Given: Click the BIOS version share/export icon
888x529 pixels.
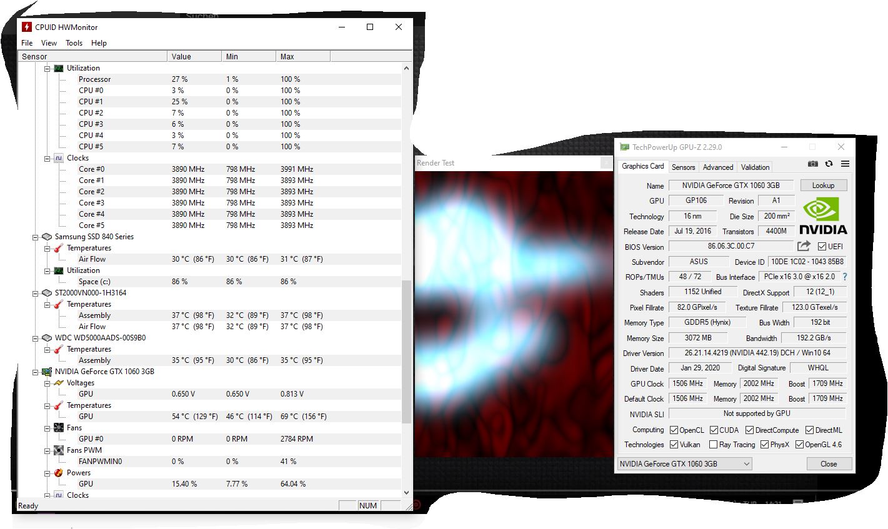Looking at the screenshot, I should (804, 246).
